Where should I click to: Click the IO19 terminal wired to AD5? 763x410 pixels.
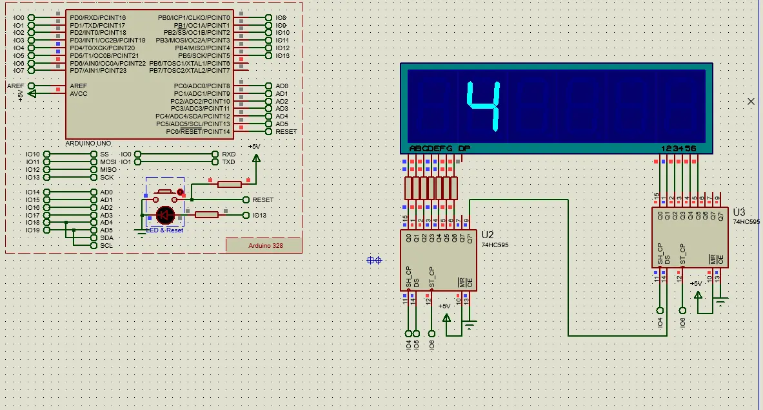click(46, 230)
